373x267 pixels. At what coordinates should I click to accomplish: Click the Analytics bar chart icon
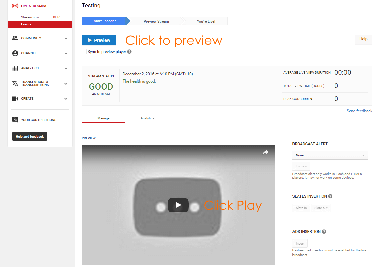(15, 68)
